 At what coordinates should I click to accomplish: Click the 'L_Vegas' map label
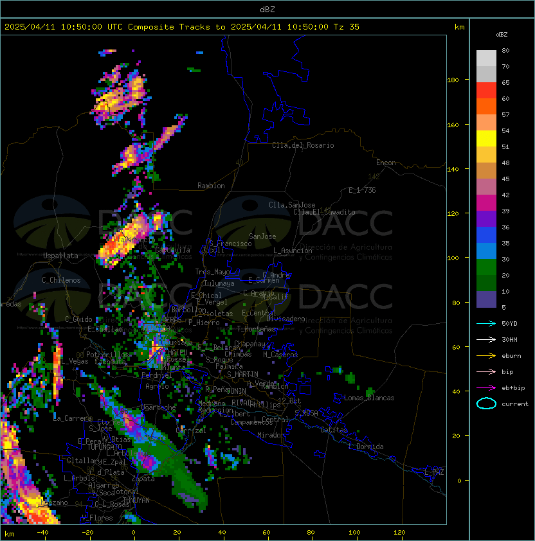[75, 361]
